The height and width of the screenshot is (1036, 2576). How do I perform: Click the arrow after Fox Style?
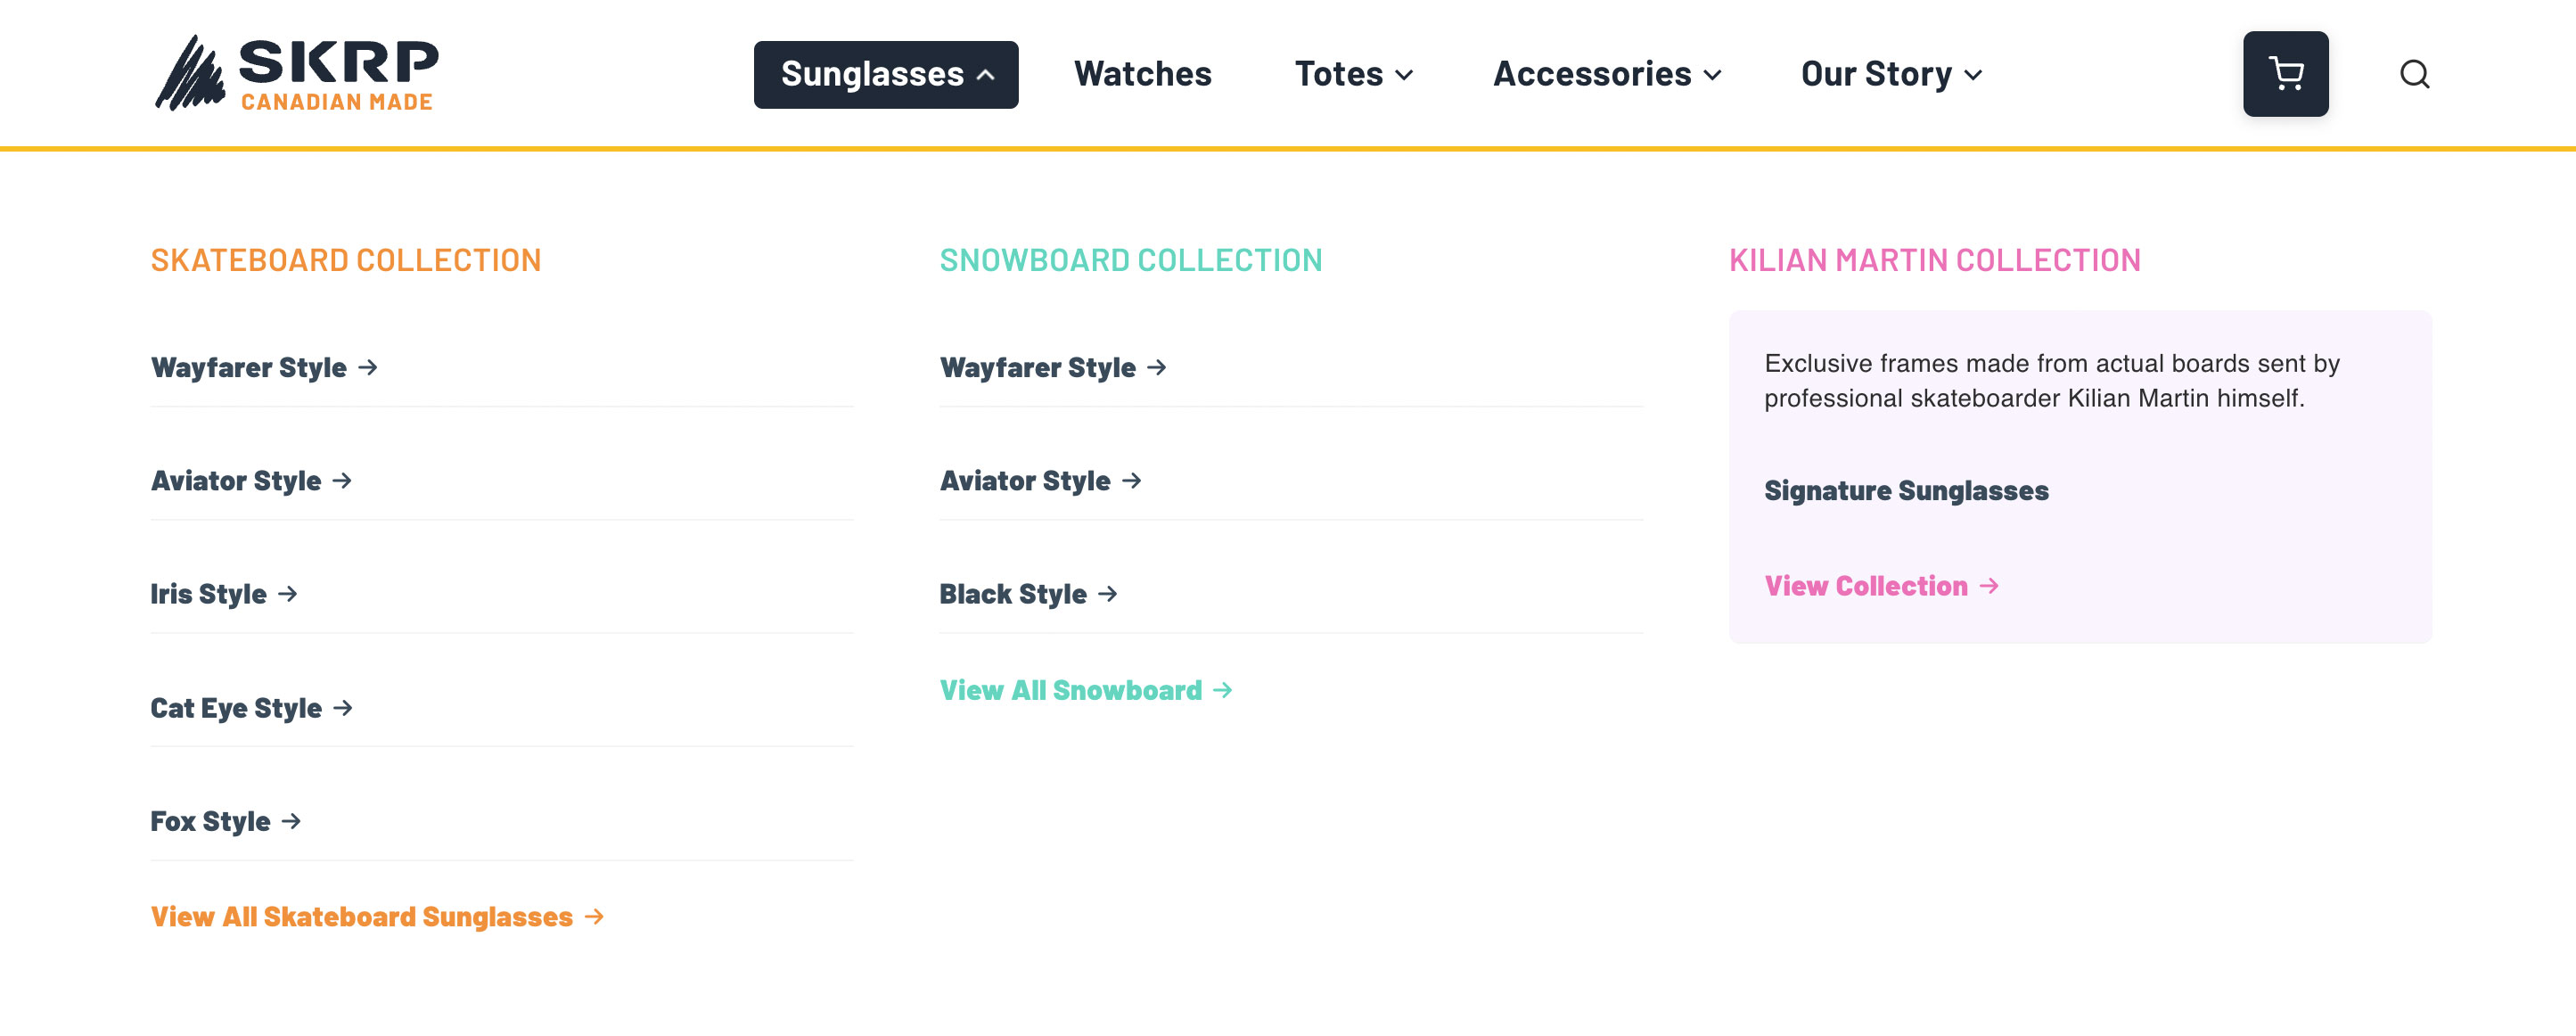[x=291, y=821]
